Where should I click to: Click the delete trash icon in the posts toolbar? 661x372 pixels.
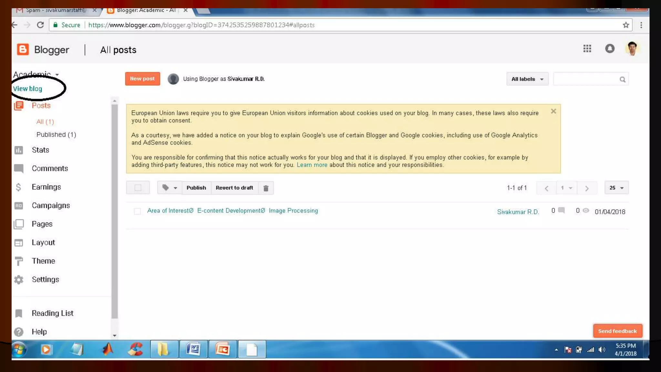pos(266,188)
